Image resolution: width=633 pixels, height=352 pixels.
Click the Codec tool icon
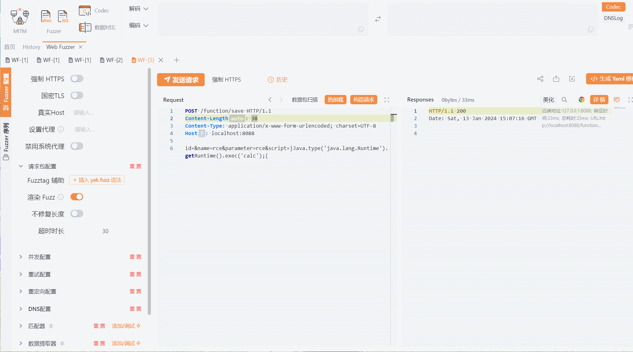pos(85,10)
